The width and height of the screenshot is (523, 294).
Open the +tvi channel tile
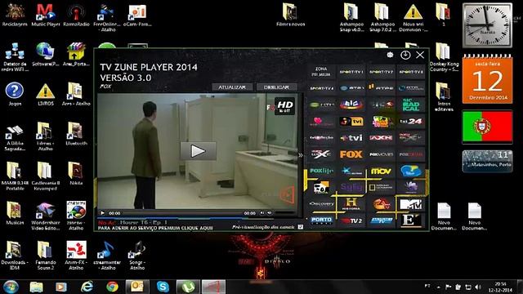tap(351, 138)
